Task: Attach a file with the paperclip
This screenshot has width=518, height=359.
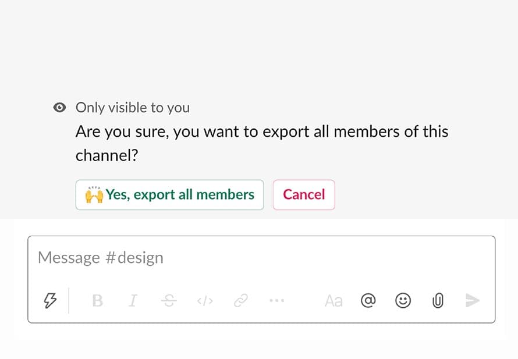Action: [437, 301]
